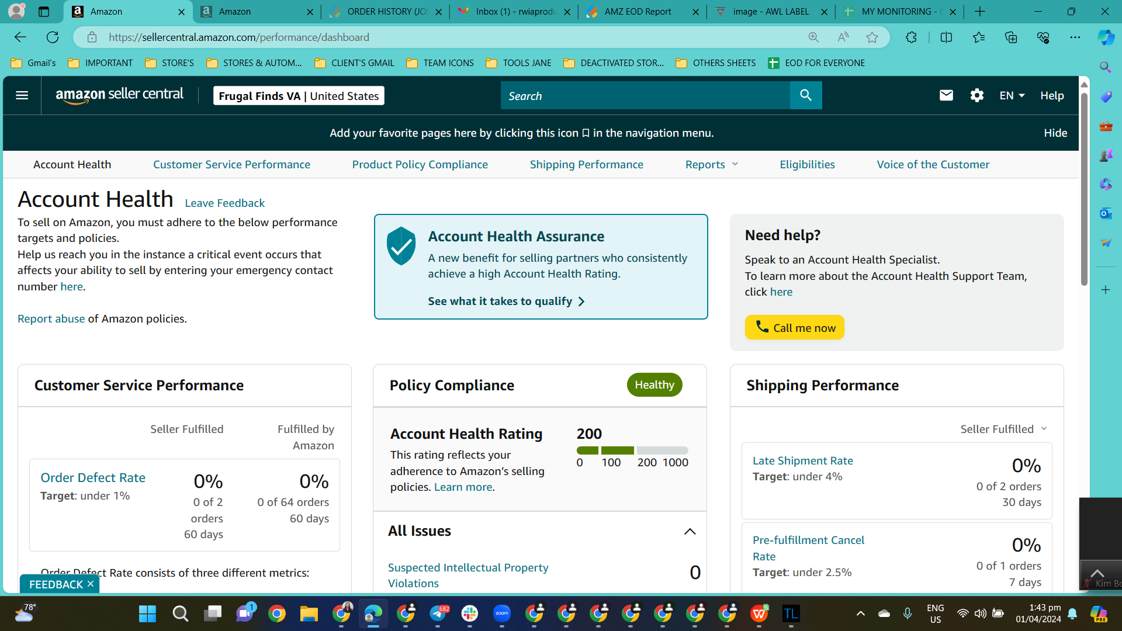Screen dimensions: 1122x631
Task: Open the Order Defect Rate link
Action: (x=93, y=478)
